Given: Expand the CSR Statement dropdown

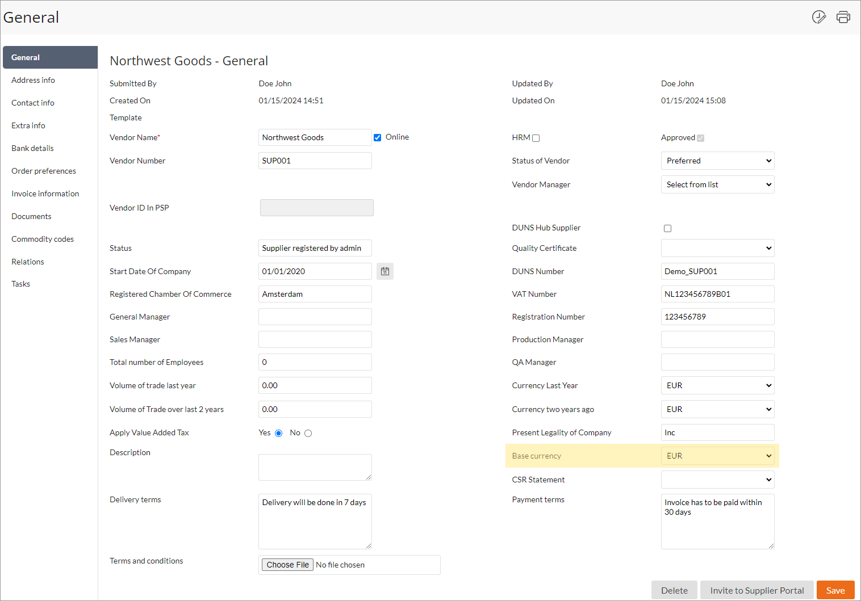Looking at the screenshot, I should [x=718, y=480].
